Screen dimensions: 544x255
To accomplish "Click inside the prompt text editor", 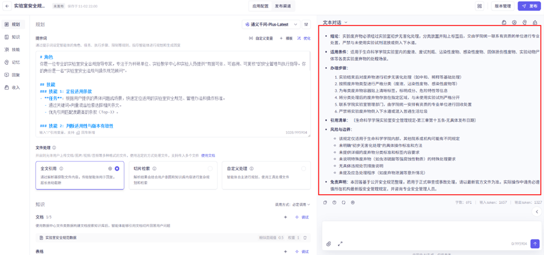I will [x=173, y=94].
